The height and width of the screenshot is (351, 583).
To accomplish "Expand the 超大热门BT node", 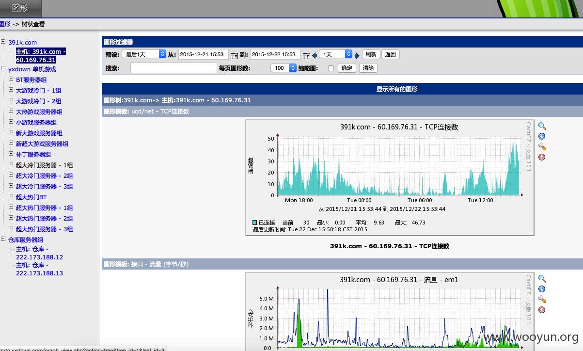I will (11, 196).
